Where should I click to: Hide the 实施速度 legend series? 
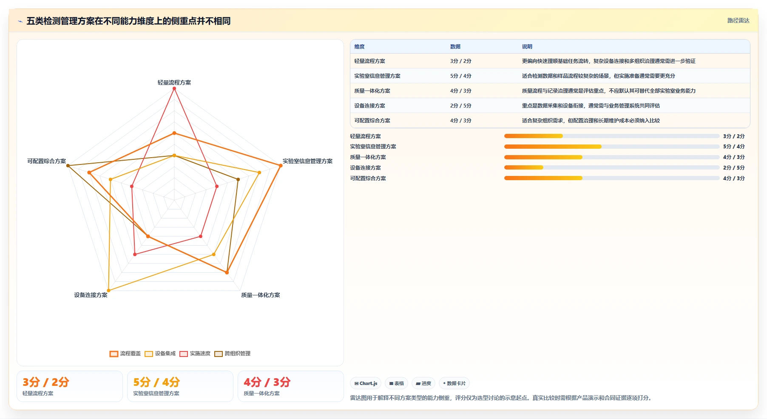(x=195, y=354)
